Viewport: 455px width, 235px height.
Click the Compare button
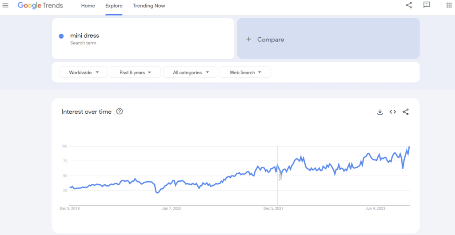(271, 40)
